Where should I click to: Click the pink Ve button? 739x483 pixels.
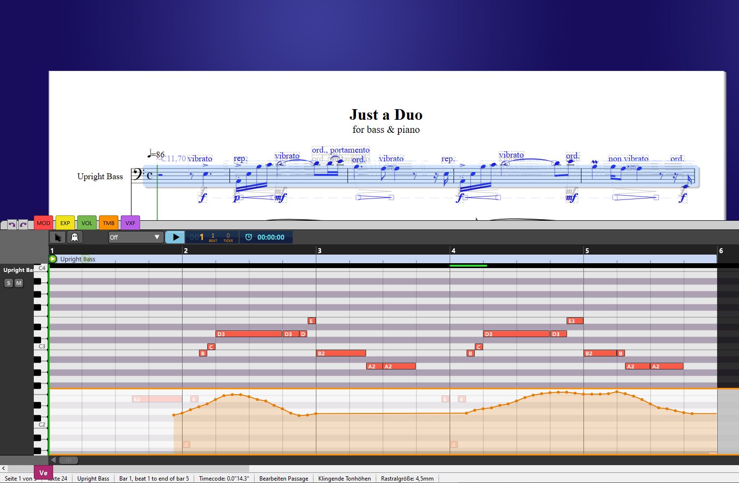(x=43, y=473)
